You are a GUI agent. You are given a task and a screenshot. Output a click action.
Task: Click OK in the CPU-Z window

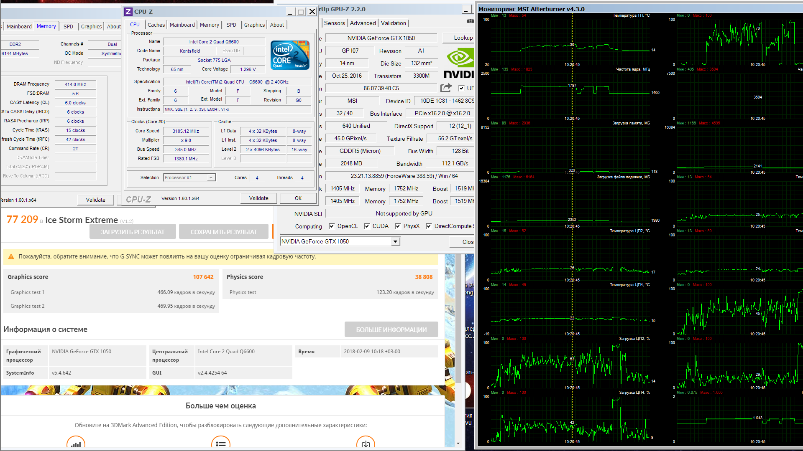(x=298, y=198)
